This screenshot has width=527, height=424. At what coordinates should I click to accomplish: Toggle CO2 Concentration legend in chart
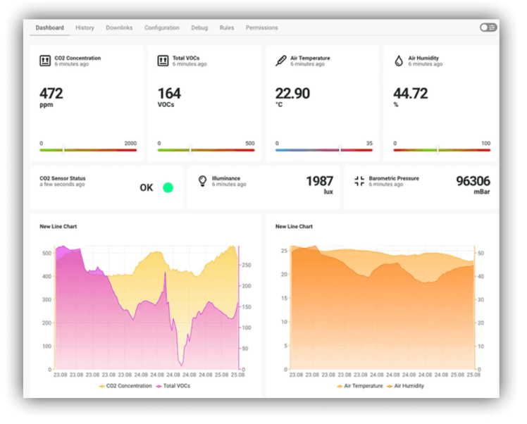(x=125, y=386)
